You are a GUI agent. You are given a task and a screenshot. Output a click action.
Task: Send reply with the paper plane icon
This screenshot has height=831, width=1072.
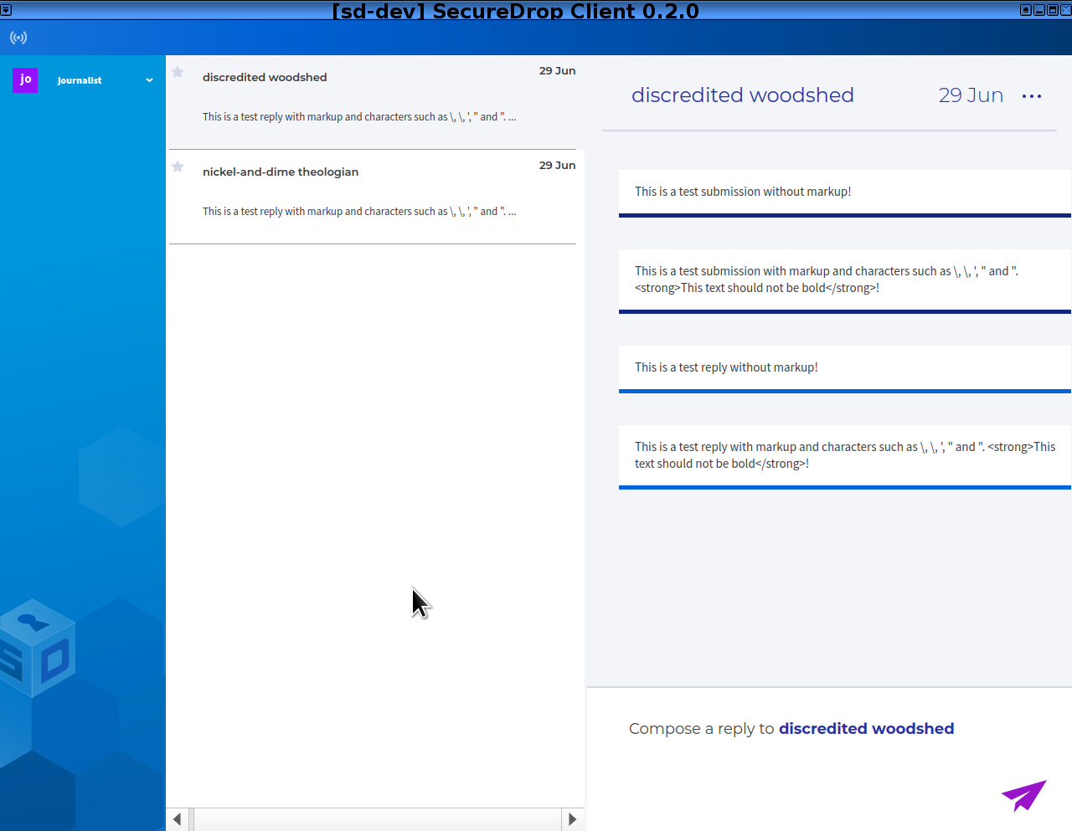[1023, 796]
